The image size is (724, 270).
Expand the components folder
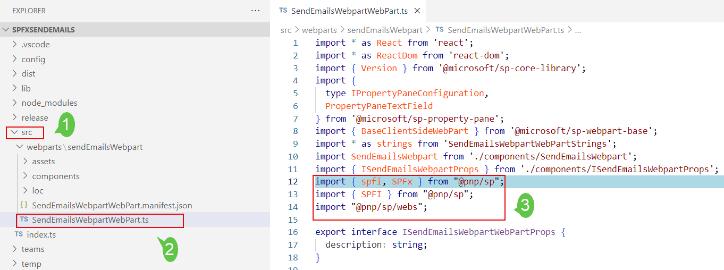pos(26,176)
